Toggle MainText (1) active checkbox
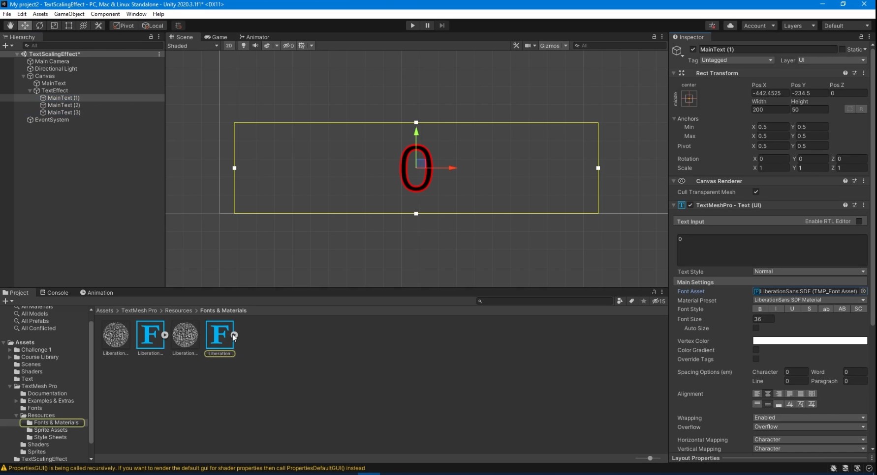The width and height of the screenshot is (877, 475). (x=693, y=50)
